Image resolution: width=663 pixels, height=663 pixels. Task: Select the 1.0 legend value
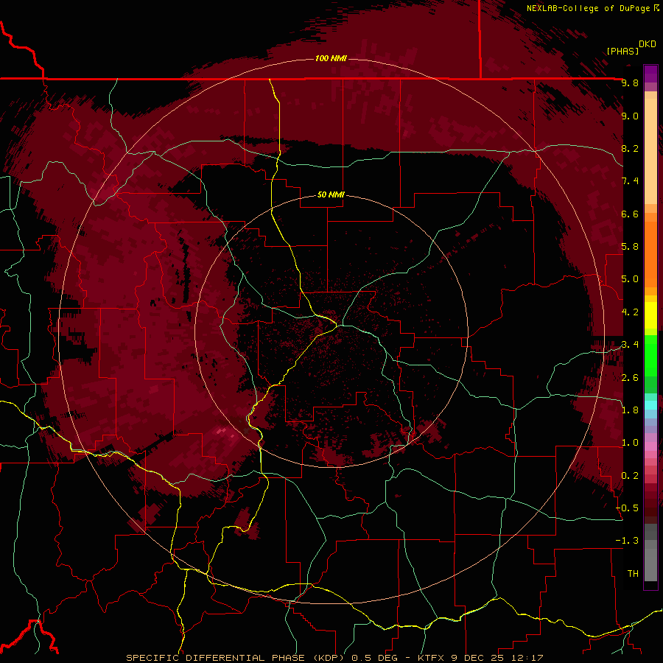(630, 443)
